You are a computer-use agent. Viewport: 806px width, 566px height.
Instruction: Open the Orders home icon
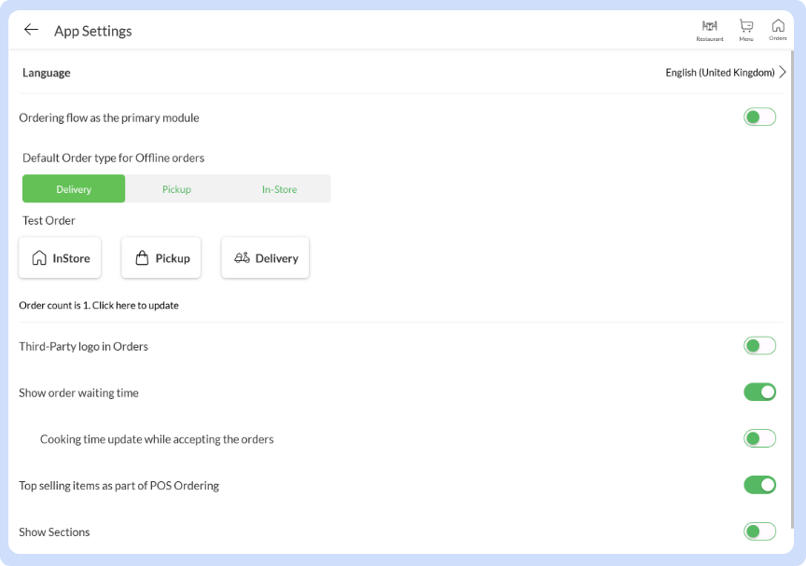click(778, 29)
